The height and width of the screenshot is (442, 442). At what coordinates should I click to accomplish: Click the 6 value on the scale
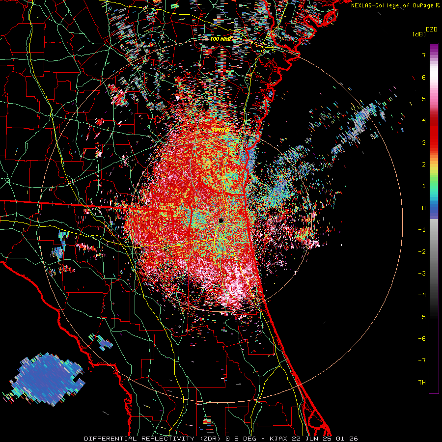424,77
